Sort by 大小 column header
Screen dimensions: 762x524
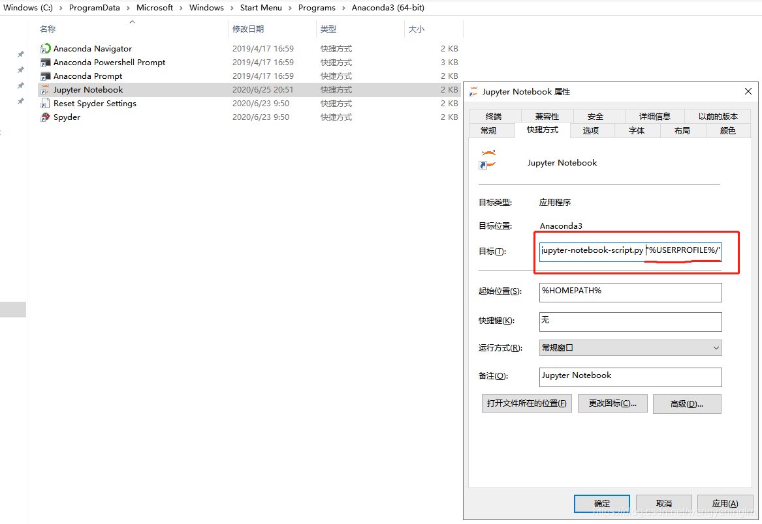point(417,29)
